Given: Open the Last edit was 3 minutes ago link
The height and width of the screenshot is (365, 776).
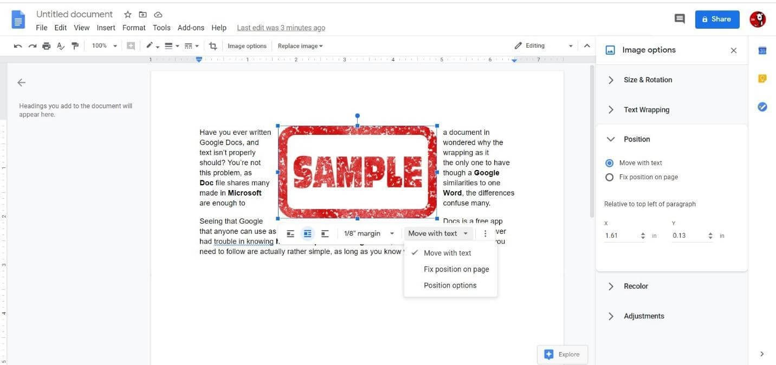Looking at the screenshot, I should (x=281, y=28).
